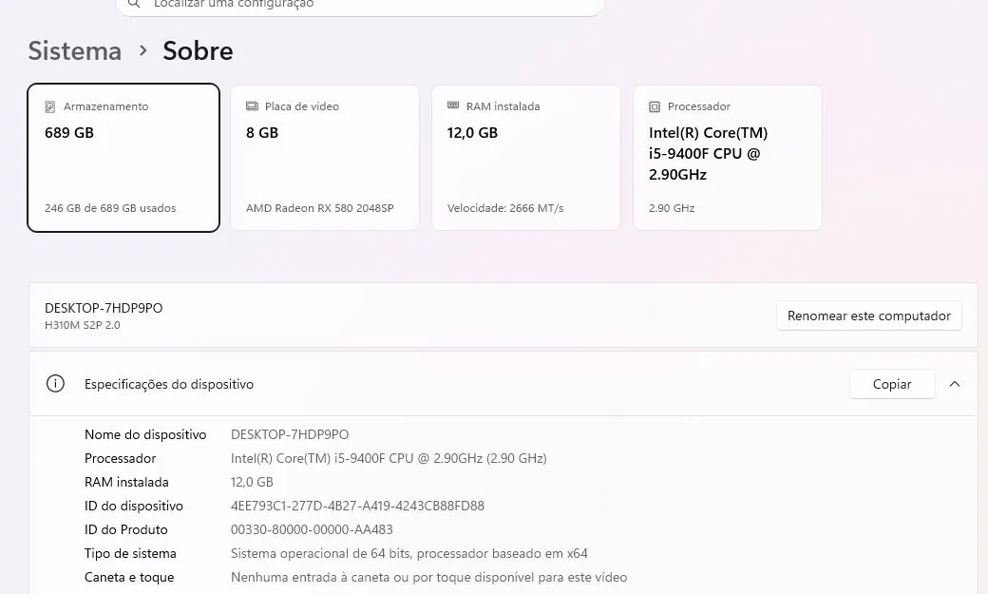Collapse the Especificações do dispositivo section
Screen dimensions: 988x594
coord(955,384)
